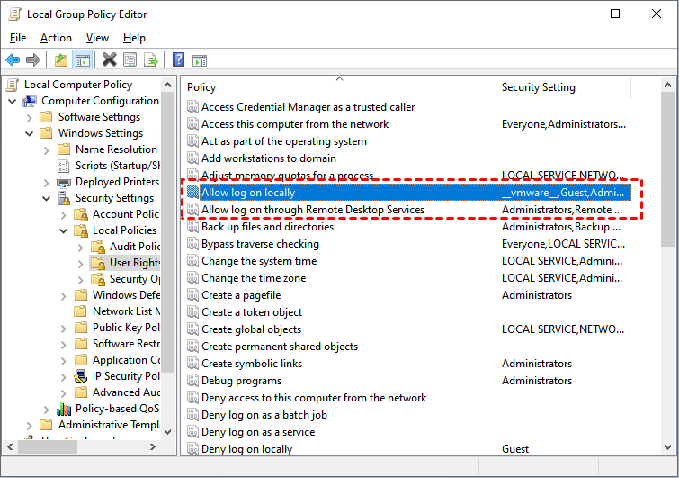Click policy icon beside Deny log on locally
679x478 pixels.
(x=192, y=449)
